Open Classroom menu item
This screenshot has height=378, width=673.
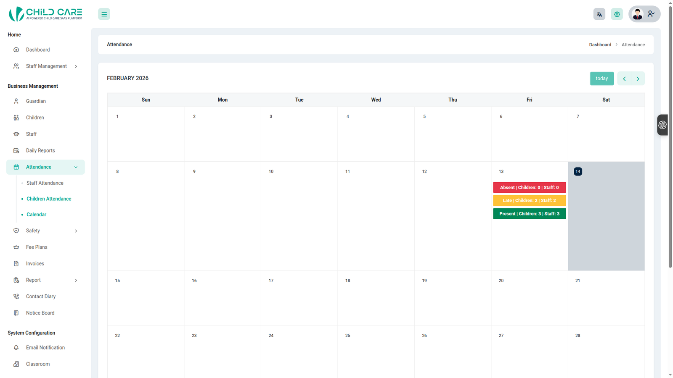click(x=45, y=364)
